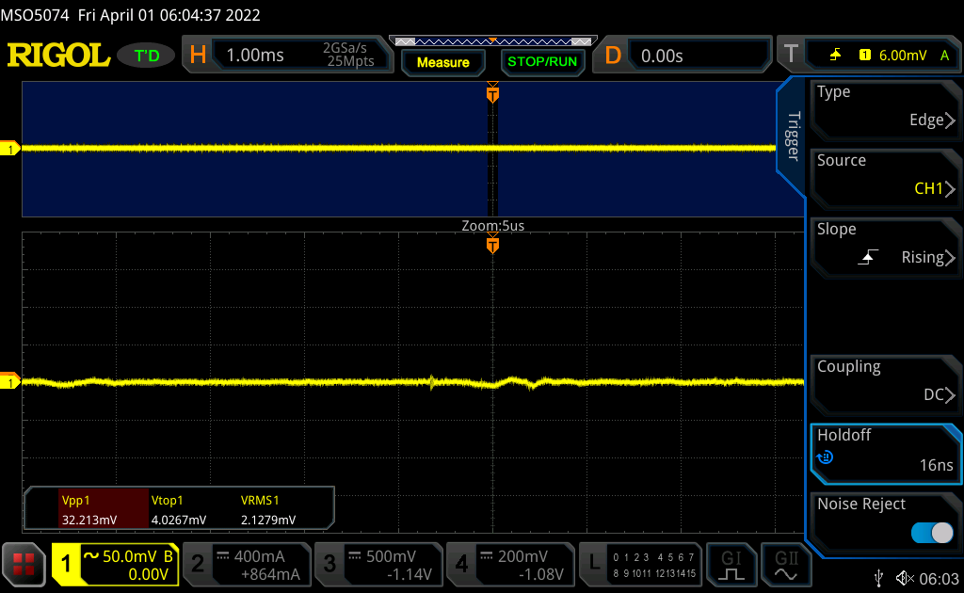
Task: Tap the -1.14V channel 3 offset value
Action: 410,574
